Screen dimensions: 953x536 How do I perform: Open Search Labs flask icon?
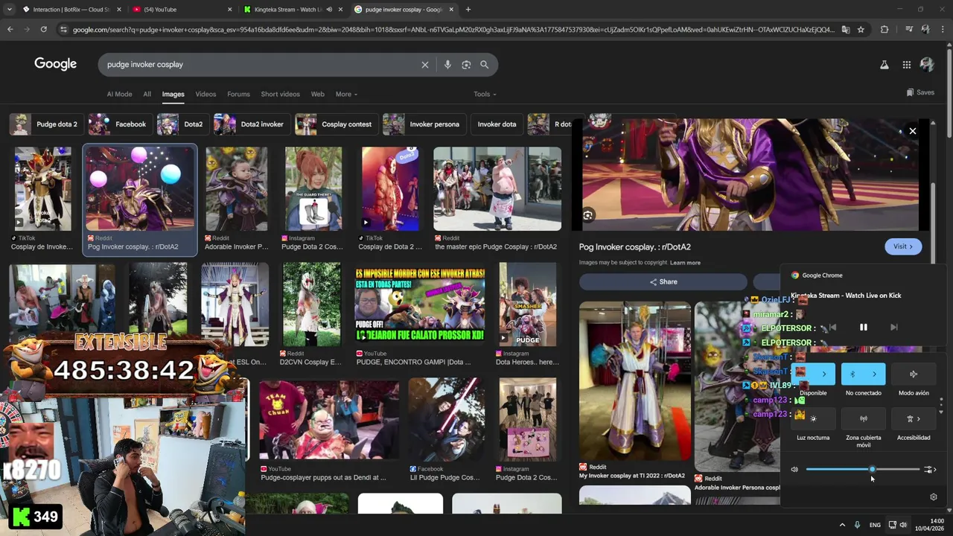[x=884, y=65]
